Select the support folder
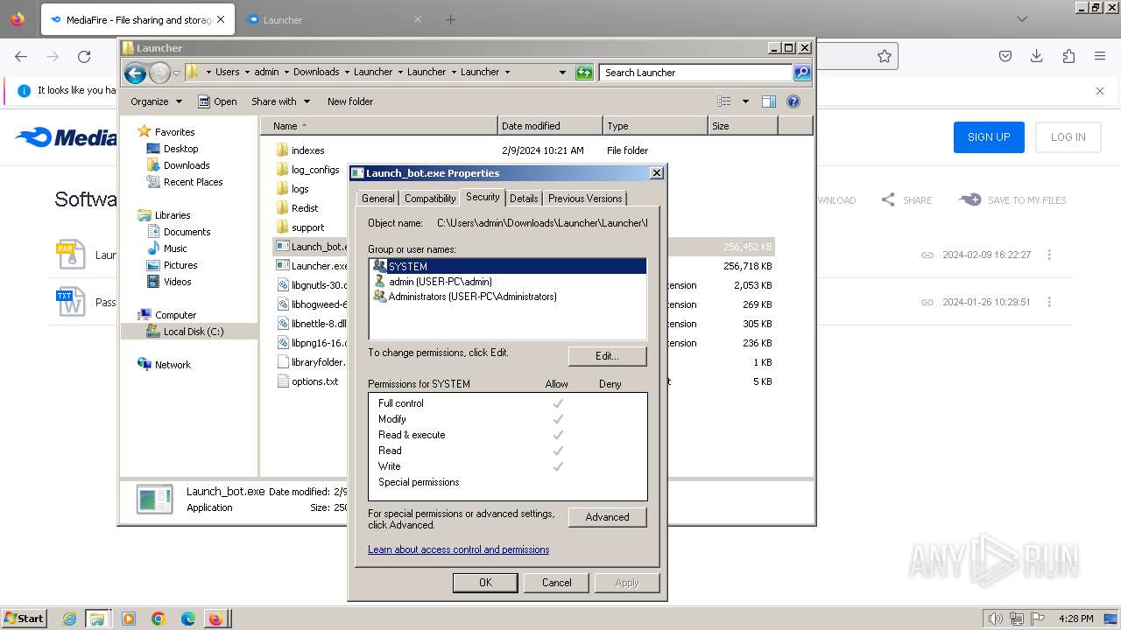 pos(307,227)
